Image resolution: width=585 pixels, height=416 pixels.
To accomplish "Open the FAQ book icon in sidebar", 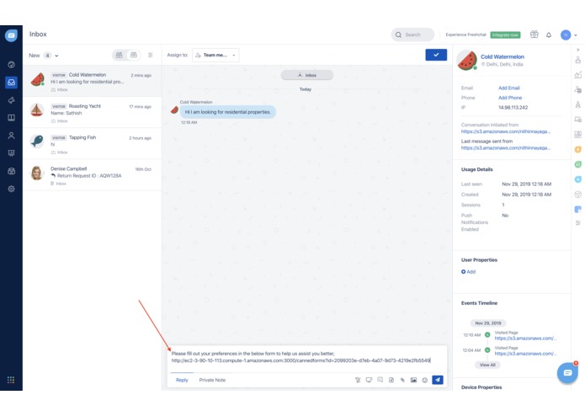I will coord(11,118).
